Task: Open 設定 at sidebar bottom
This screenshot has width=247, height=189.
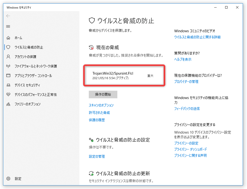Action: [18, 179]
